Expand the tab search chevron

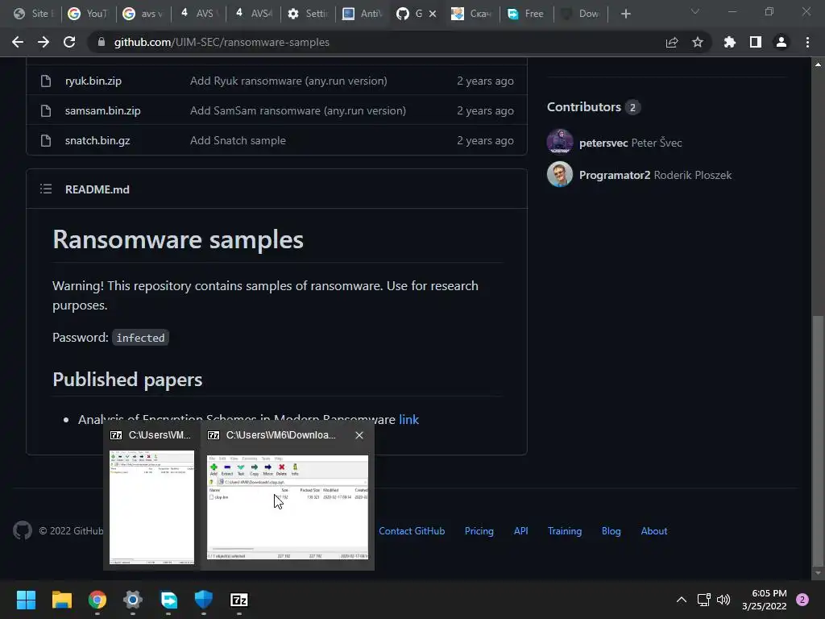(x=695, y=11)
